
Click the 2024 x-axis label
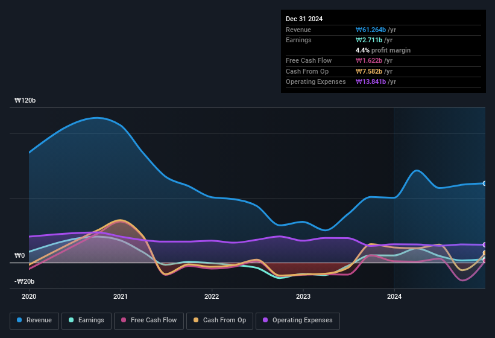pos(394,296)
